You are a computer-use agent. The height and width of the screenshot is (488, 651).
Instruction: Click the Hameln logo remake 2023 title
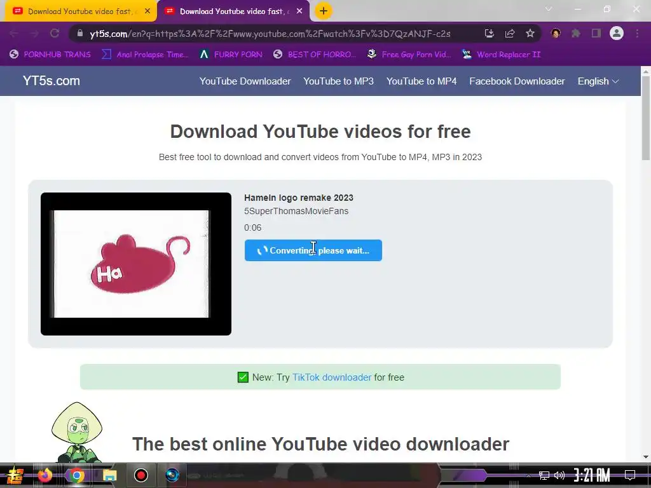(x=299, y=198)
